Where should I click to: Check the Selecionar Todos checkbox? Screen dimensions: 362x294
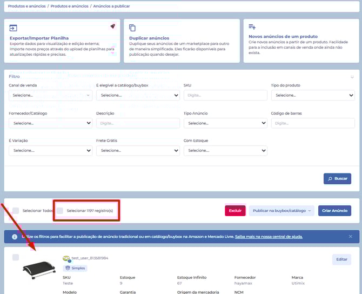coord(16,210)
